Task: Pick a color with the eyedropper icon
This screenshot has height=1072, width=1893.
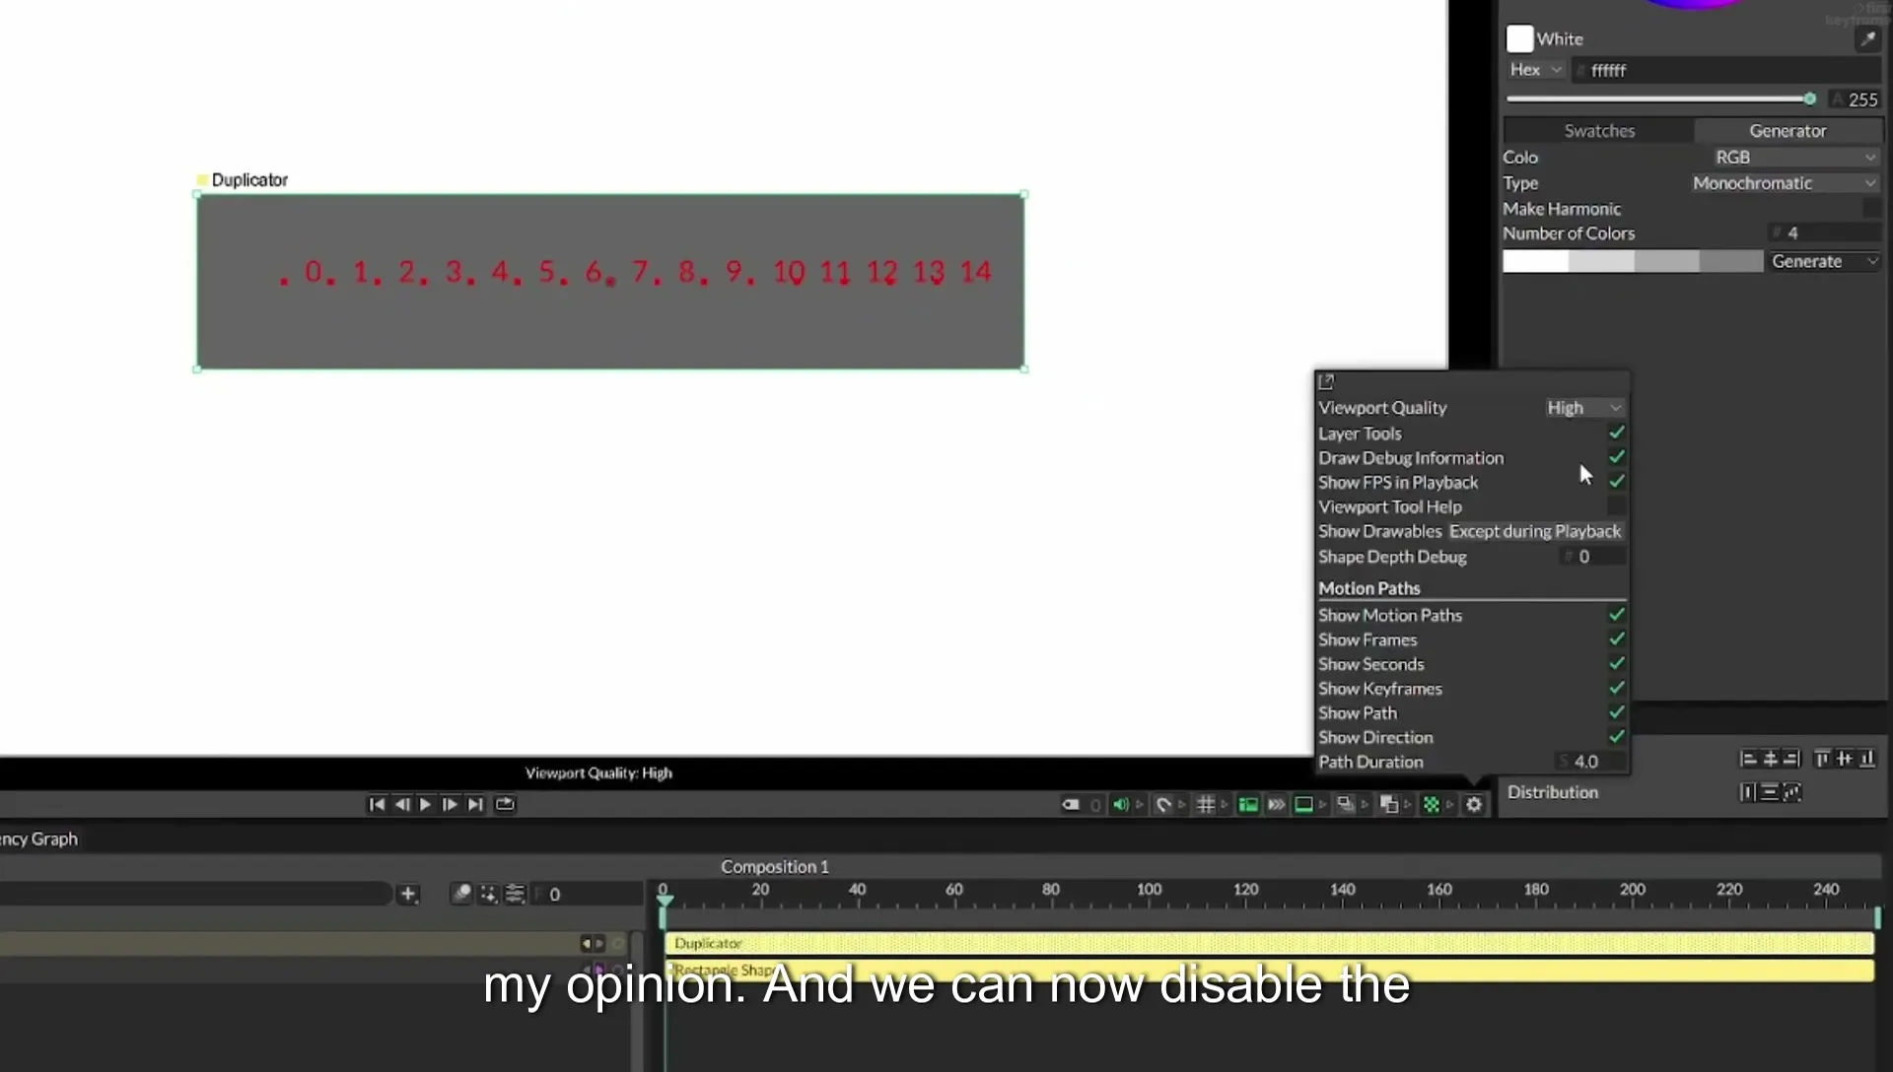Action: point(1867,39)
